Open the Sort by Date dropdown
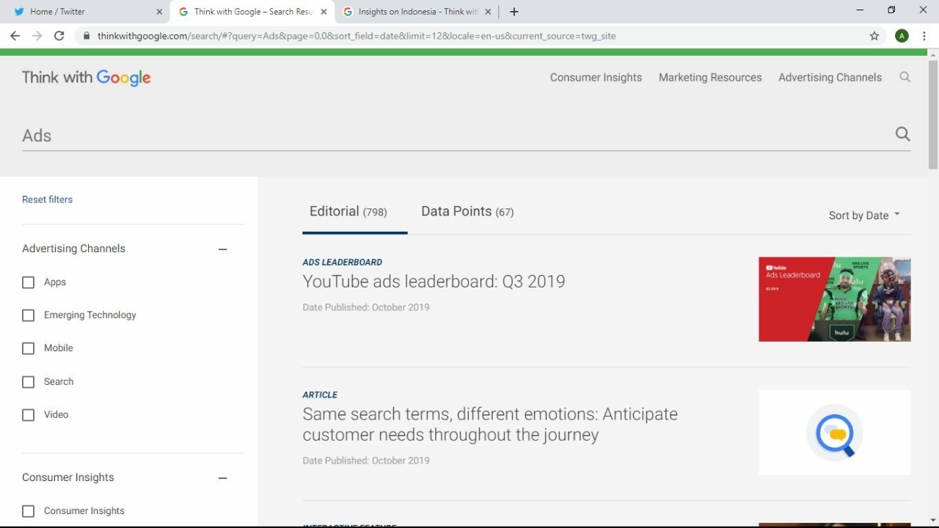Image resolution: width=939 pixels, height=528 pixels. [864, 216]
